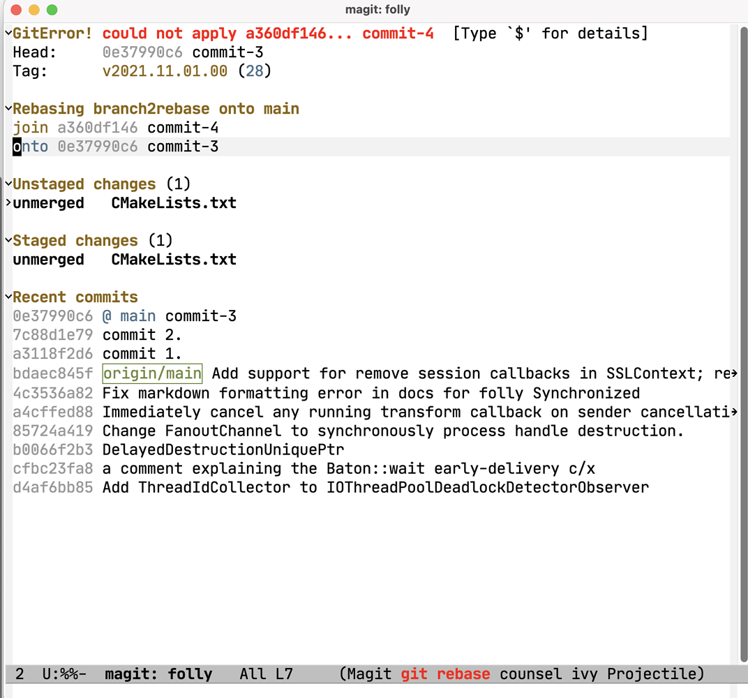Select the main branch label beside commit-3
This screenshot has width=748, height=698.
click(x=137, y=315)
